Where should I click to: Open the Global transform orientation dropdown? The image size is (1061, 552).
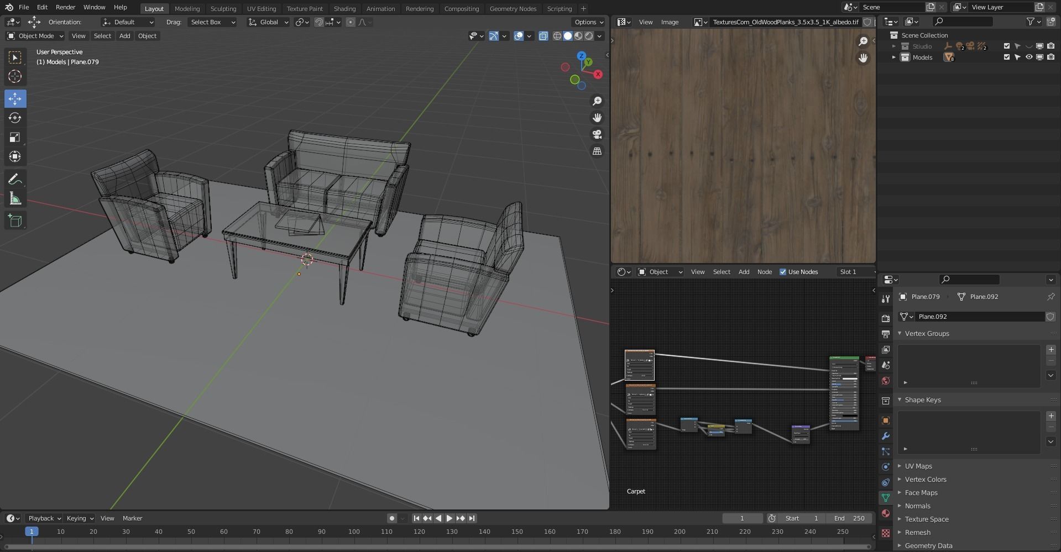tap(268, 22)
